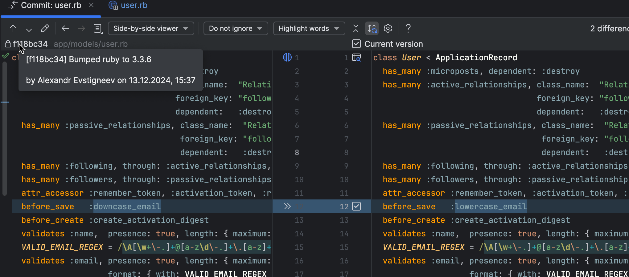Go to previous difference with up arrow
Viewport: 629px width, 277px height.
coord(13,29)
